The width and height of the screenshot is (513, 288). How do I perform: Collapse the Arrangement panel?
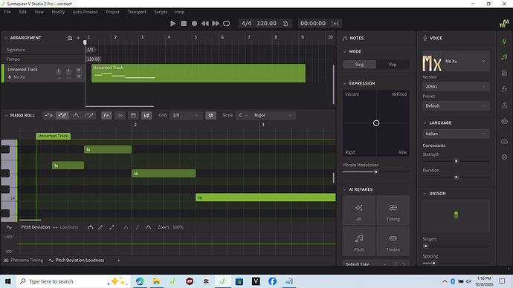(x=6, y=38)
